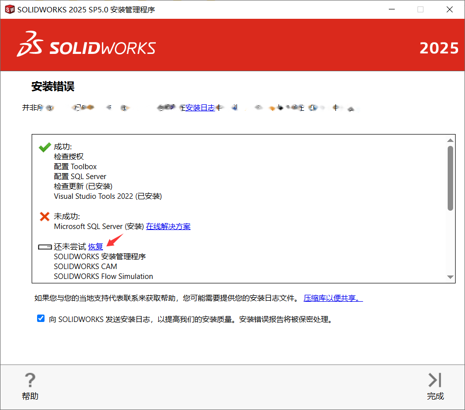Image resolution: width=465 pixels, height=410 pixels.
Task: Click the 未成功 section heading
Action: click(x=67, y=217)
